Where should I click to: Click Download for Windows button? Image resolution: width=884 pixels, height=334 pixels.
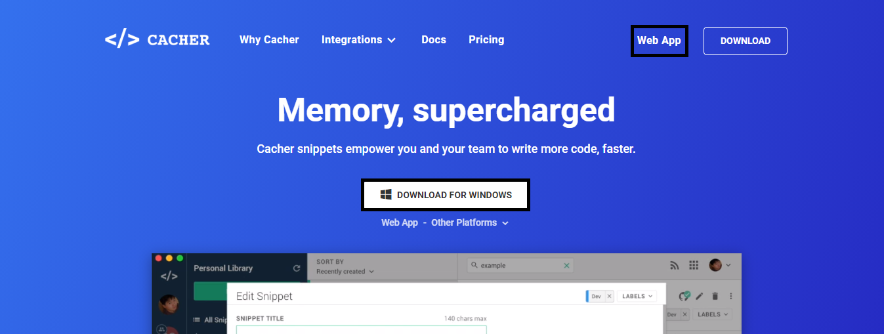tap(446, 195)
